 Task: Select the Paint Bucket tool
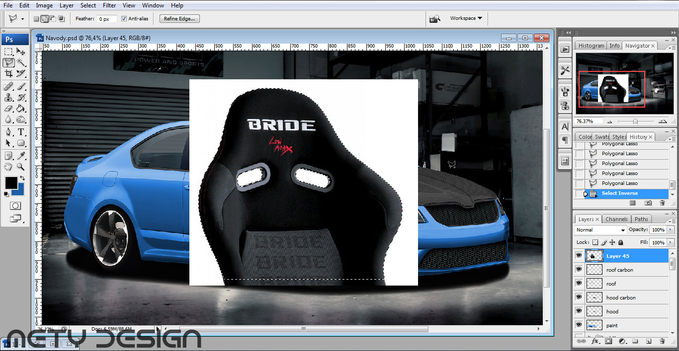(x=21, y=108)
